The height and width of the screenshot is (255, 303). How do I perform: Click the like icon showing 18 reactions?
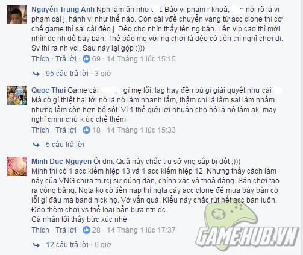coord(86,130)
